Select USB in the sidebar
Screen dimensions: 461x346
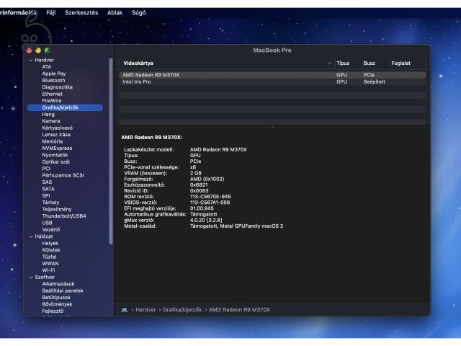(47, 223)
